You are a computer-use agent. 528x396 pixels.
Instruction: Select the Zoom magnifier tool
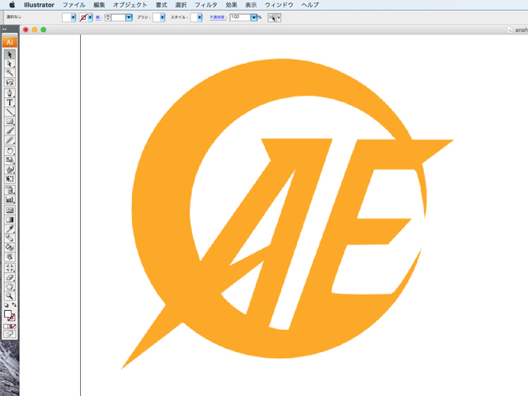coord(9,296)
